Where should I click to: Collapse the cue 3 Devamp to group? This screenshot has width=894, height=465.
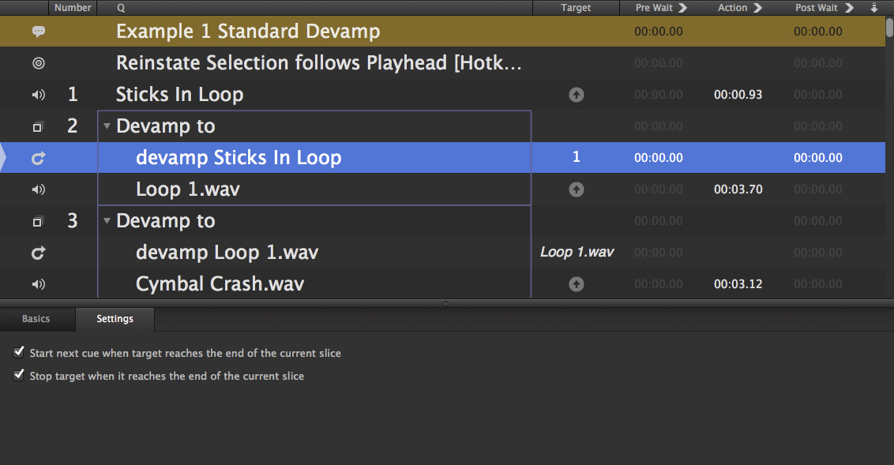[107, 221]
